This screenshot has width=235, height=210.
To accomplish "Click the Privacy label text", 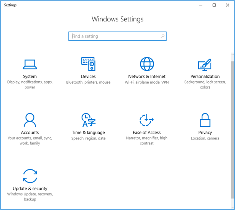I will click(x=205, y=133).
